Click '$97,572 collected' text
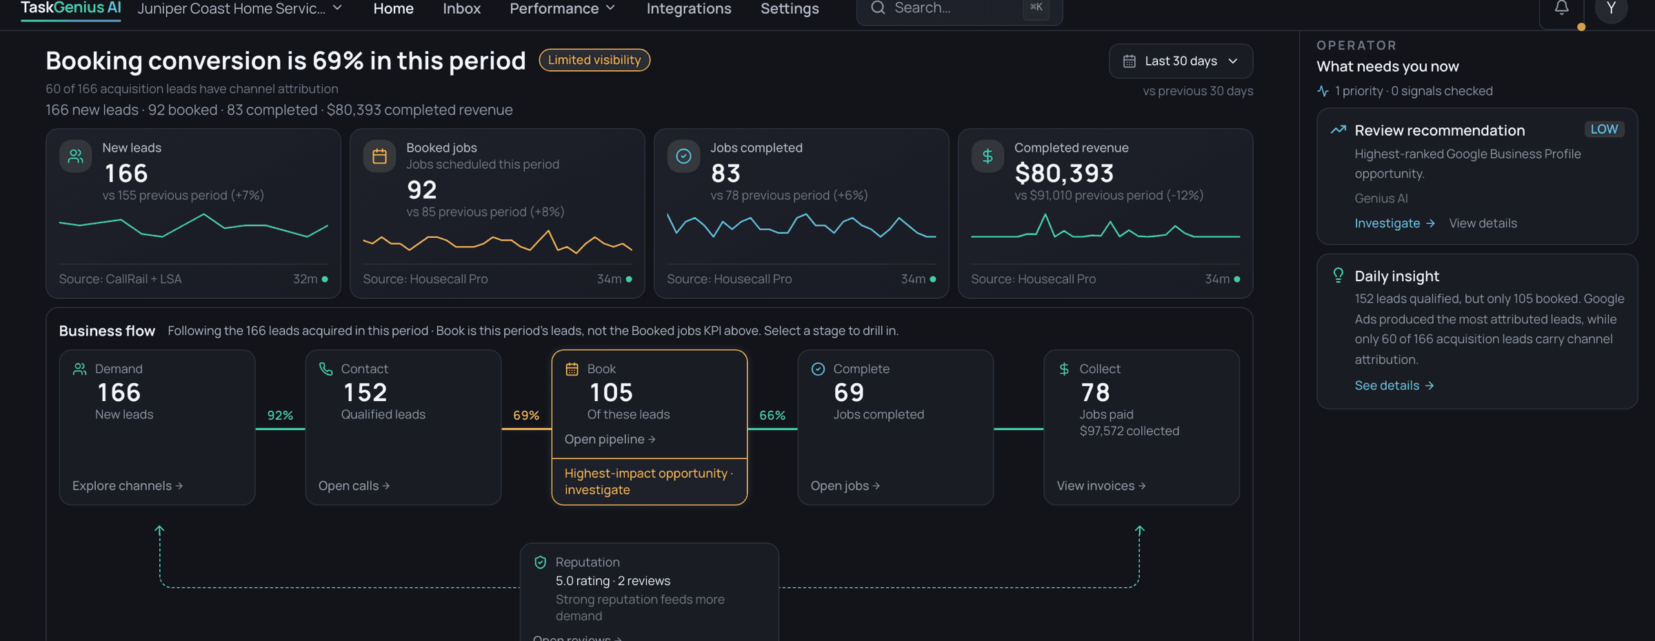 tap(1130, 431)
